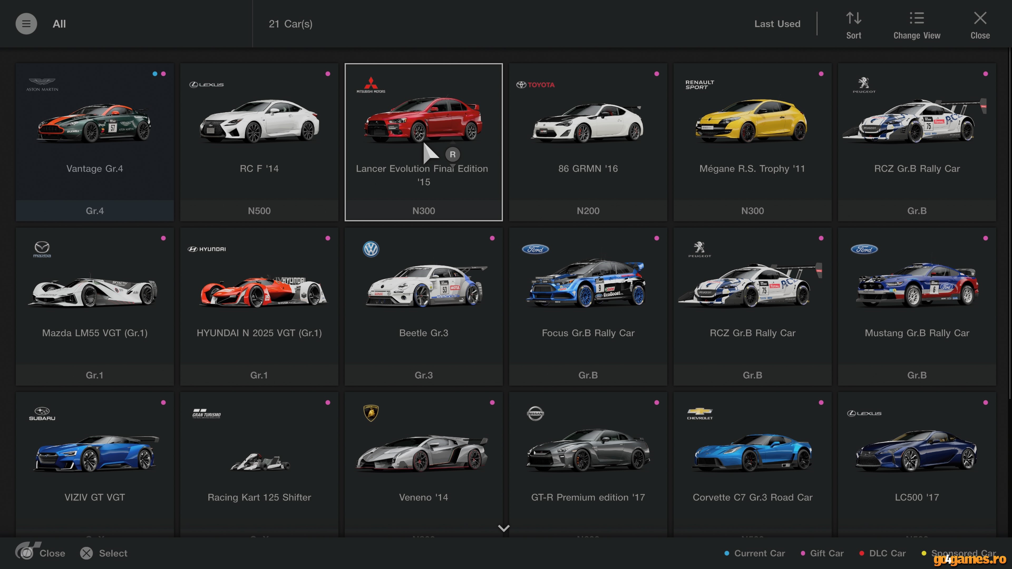Image resolution: width=1012 pixels, height=569 pixels.
Task: Click the Ford logo on Focus card
Action: pos(536,249)
